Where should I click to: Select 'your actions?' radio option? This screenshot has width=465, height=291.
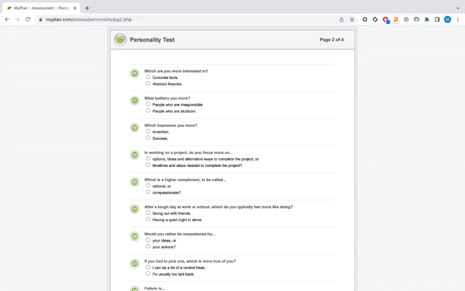click(x=148, y=246)
